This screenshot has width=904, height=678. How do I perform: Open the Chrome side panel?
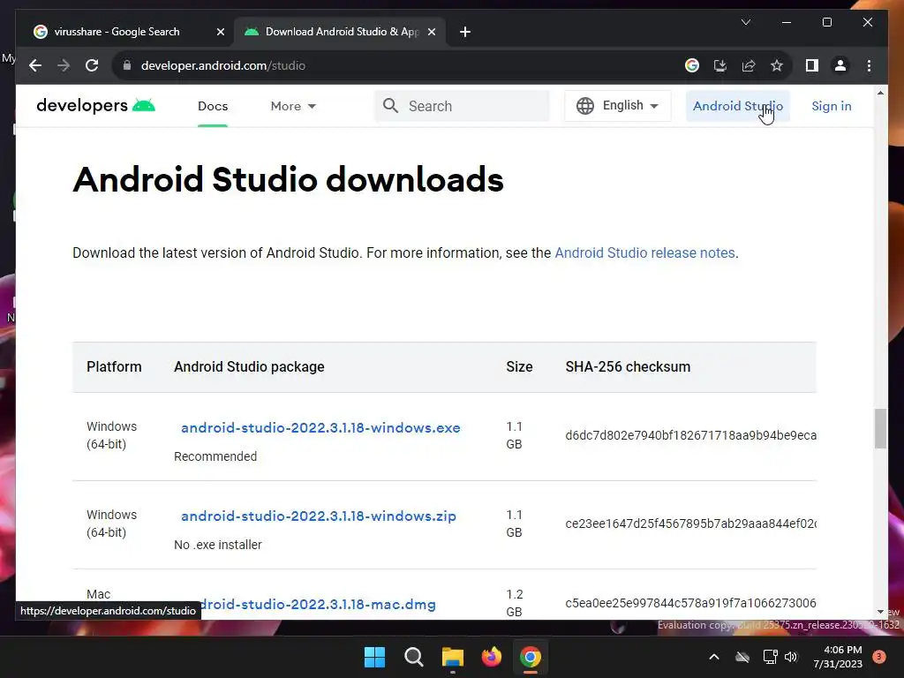tap(812, 65)
